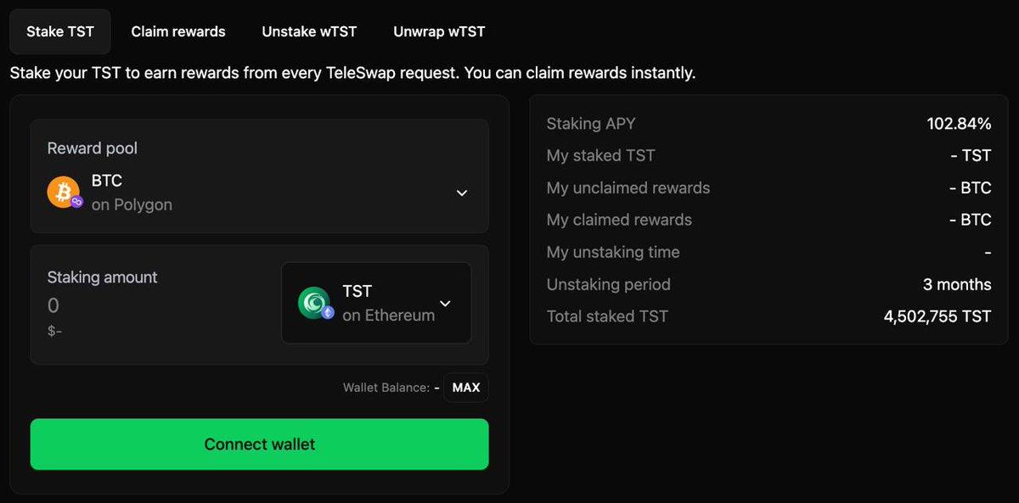Click the Polygon network badge on BTC icon
Viewport: 1019px width, 503px height.
(76, 202)
